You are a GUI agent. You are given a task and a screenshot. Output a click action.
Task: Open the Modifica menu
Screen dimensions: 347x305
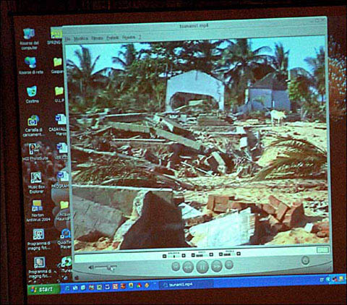coord(81,38)
